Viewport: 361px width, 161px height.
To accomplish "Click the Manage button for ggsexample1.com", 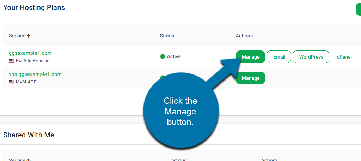I will tap(250, 57).
